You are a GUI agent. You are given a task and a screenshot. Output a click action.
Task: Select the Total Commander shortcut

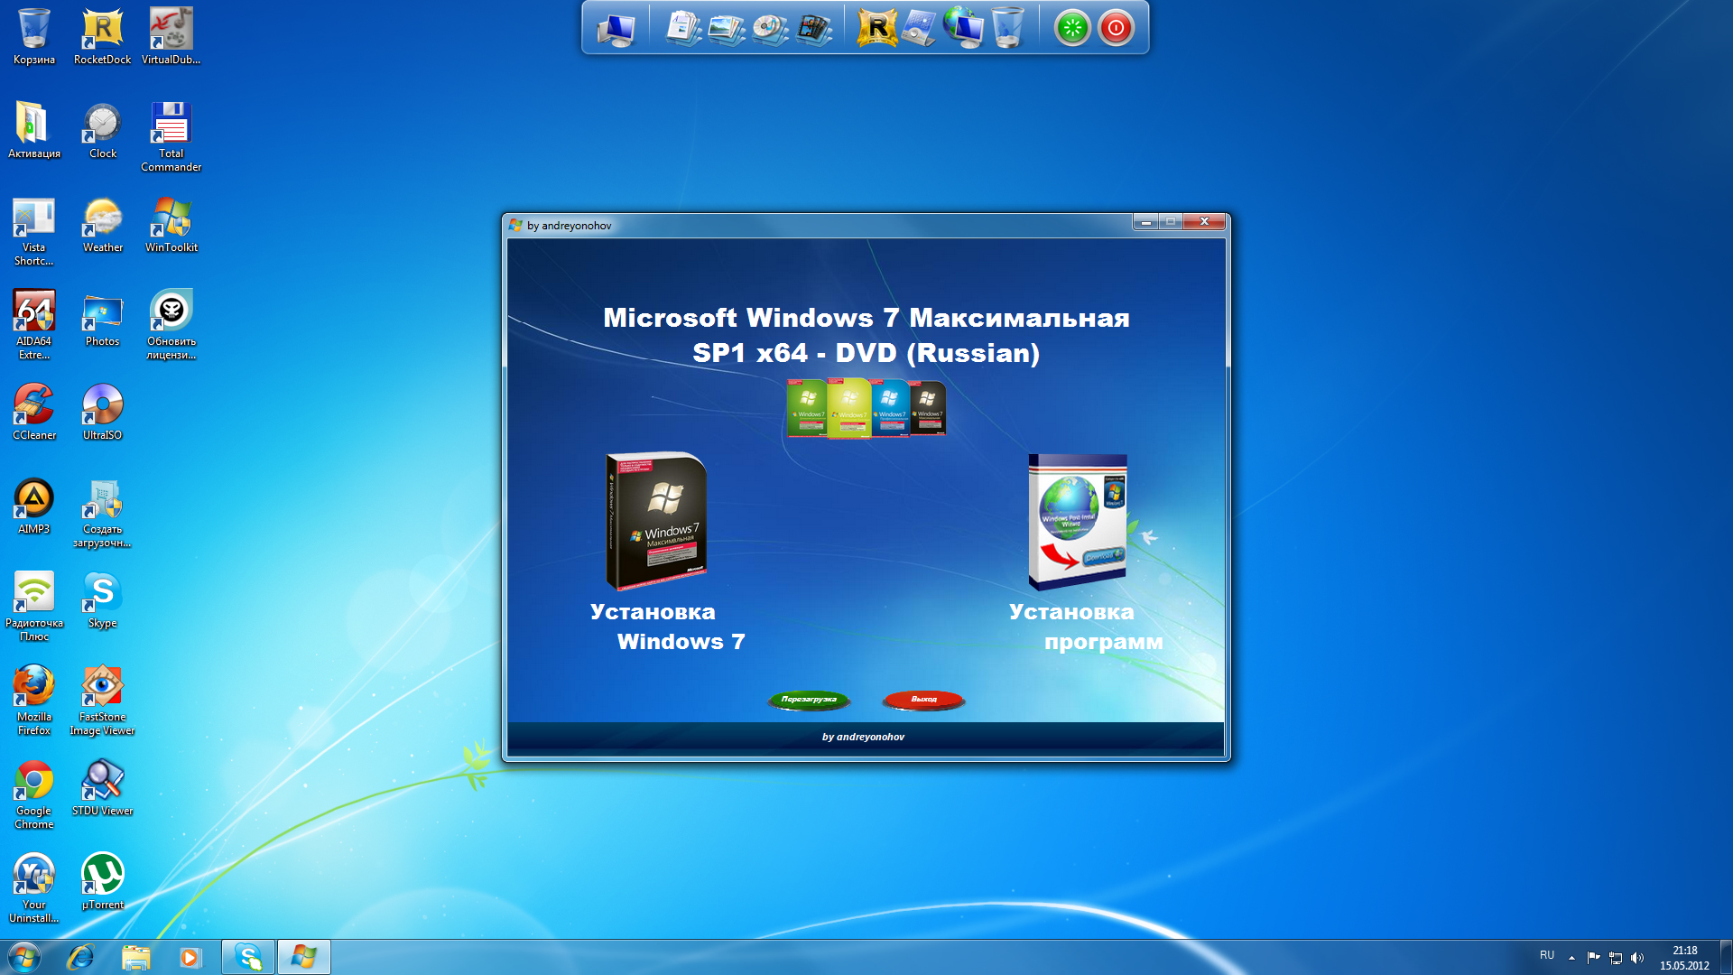[x=171, y=136]
